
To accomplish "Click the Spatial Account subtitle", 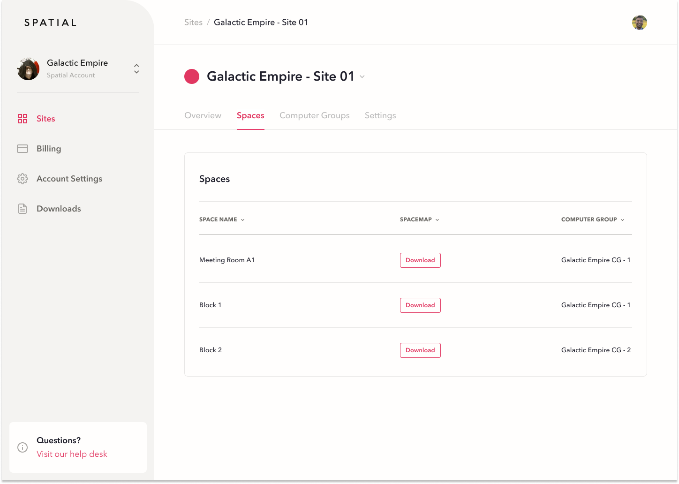I will (x=71, y=75).
